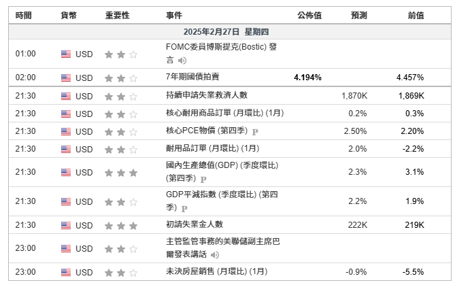Click importance stars for 初請失業金人數
Viewport: 455px width, 287px height.
pos(120,224)
